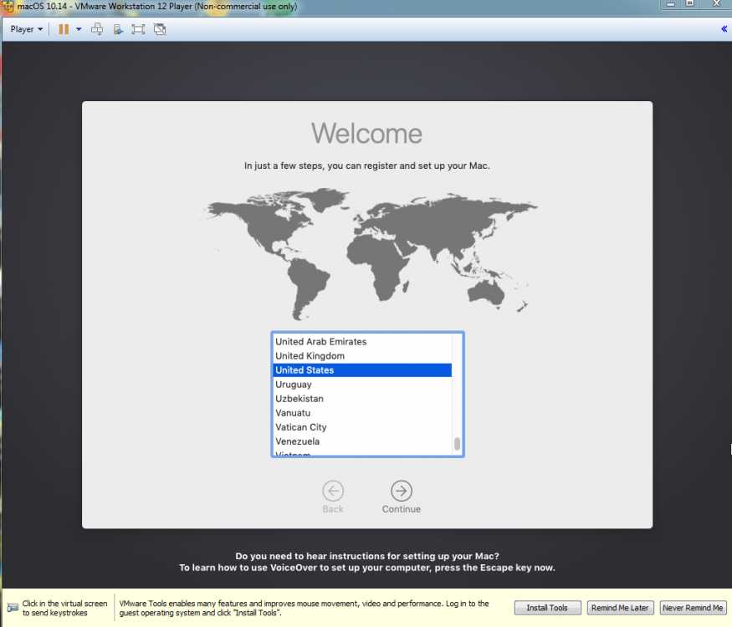Click the VMware Tools install toolbar icon

point(118,29)
